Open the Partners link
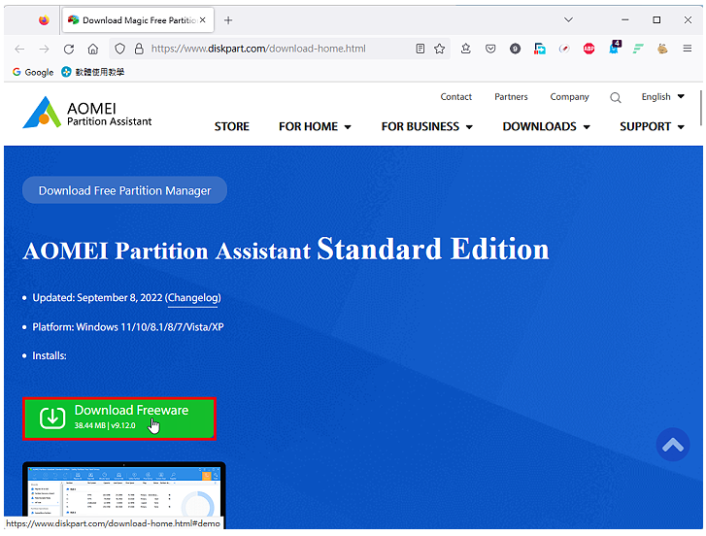 tap(511, 97)
